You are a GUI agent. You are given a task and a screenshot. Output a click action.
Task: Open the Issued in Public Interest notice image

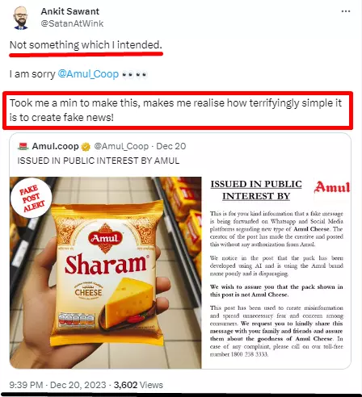pos(276,273)
